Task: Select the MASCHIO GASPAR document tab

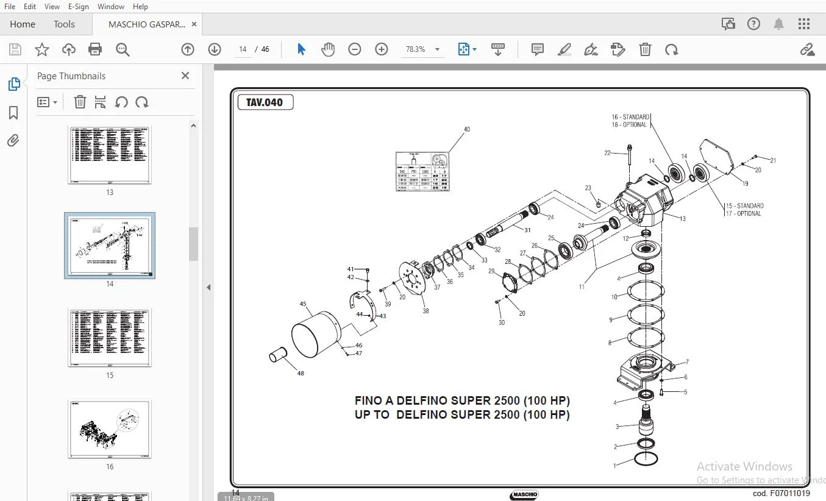Action: (147, 24)
